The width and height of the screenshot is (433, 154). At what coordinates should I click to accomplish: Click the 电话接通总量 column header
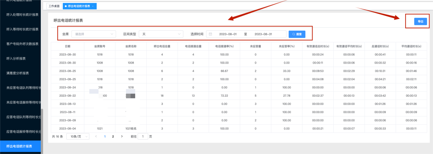pyautogui.click(x=193, y=46)
